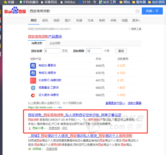Click the 恒昌惠诚 circular logo

click(33, 88)
